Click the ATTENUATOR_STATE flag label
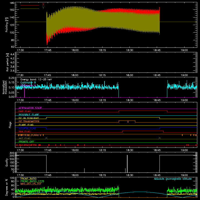 30,108
